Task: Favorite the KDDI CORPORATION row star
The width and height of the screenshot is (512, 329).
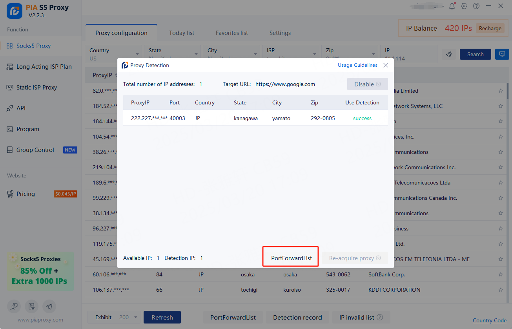Action: [x=501, y=290]
